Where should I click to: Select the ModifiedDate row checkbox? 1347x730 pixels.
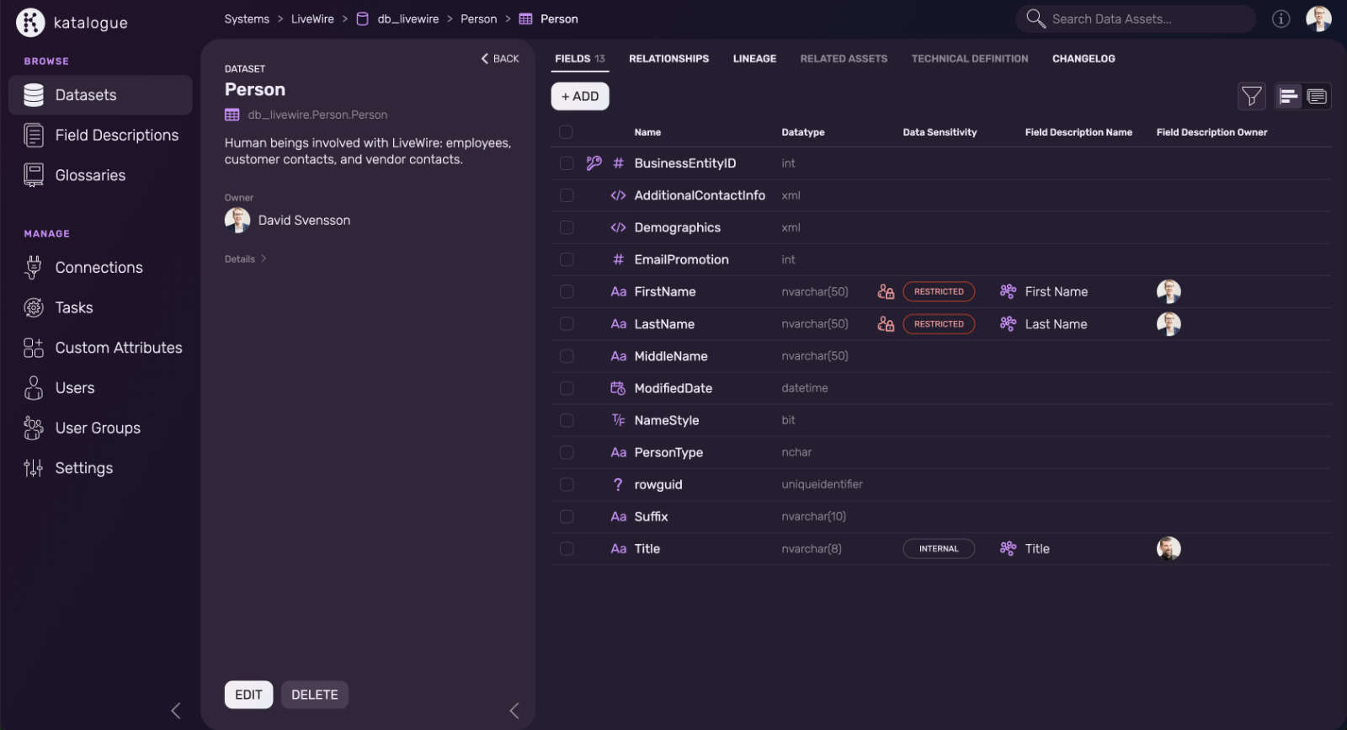click(567, 388)
